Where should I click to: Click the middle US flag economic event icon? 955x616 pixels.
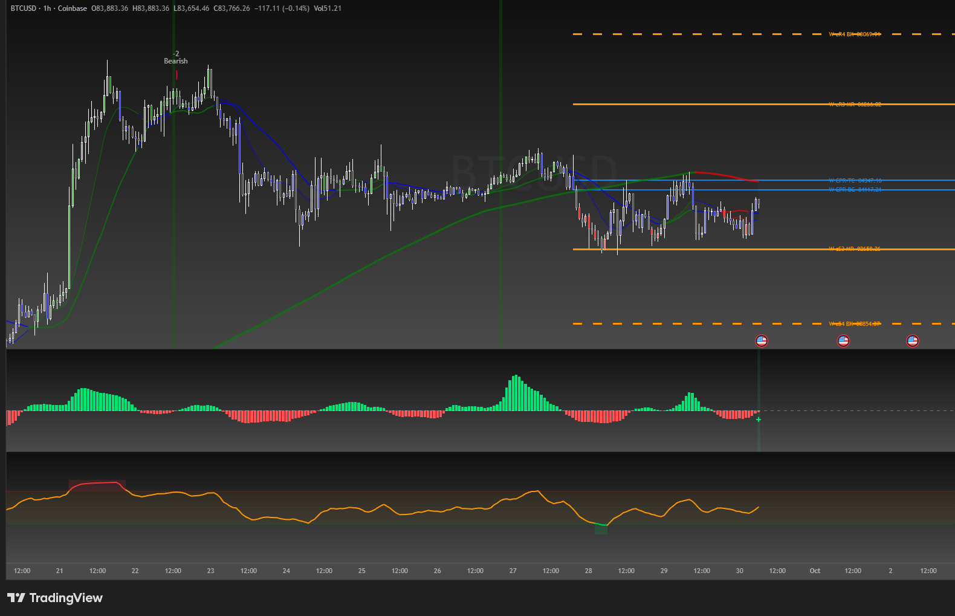pos(843,341)
